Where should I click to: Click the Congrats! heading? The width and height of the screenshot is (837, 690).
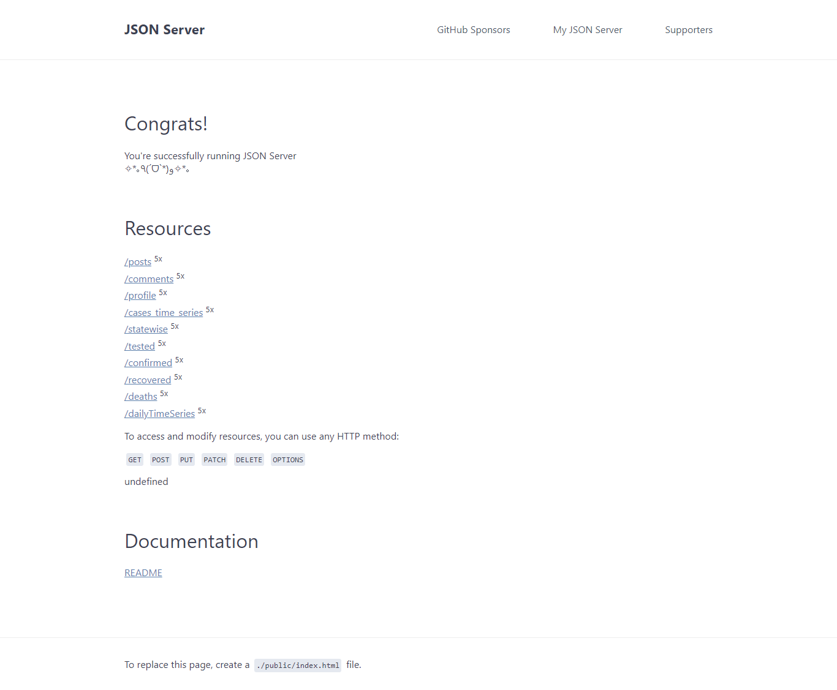click(x=166, y=124)
